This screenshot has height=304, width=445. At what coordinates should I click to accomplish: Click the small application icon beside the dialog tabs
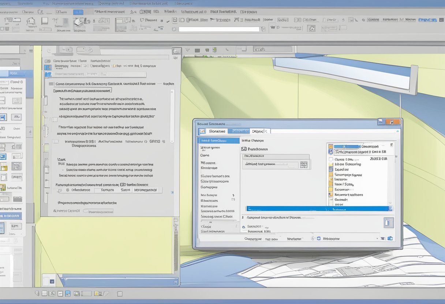203,131
